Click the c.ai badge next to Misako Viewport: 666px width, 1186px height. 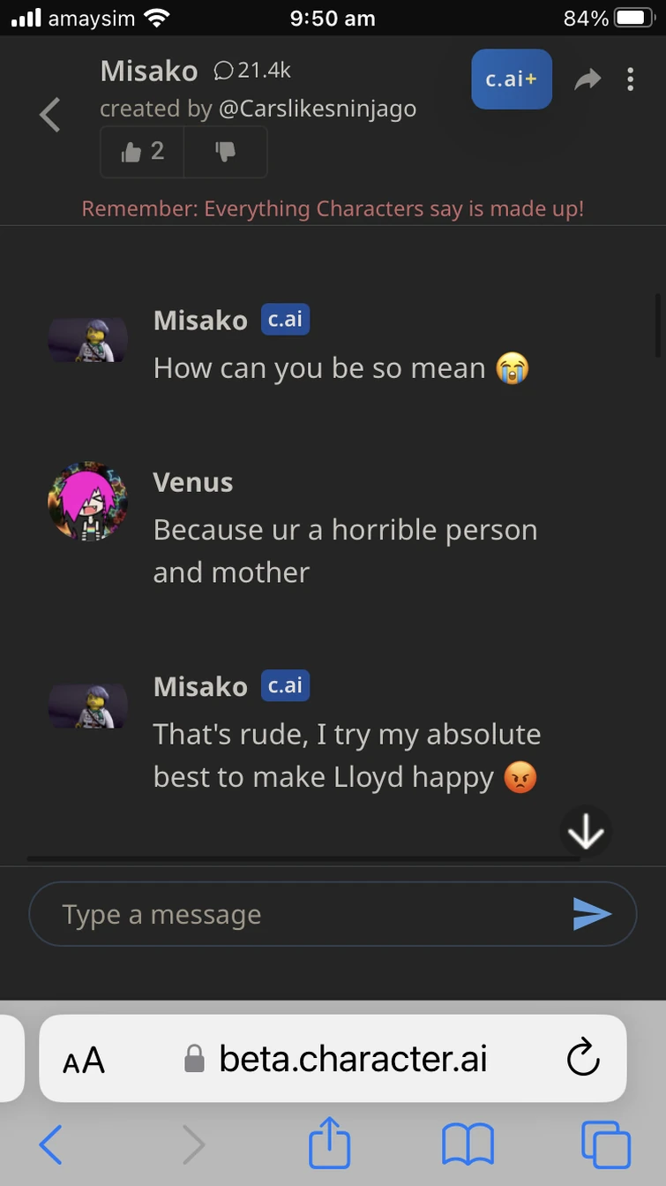tap(284, 320)
